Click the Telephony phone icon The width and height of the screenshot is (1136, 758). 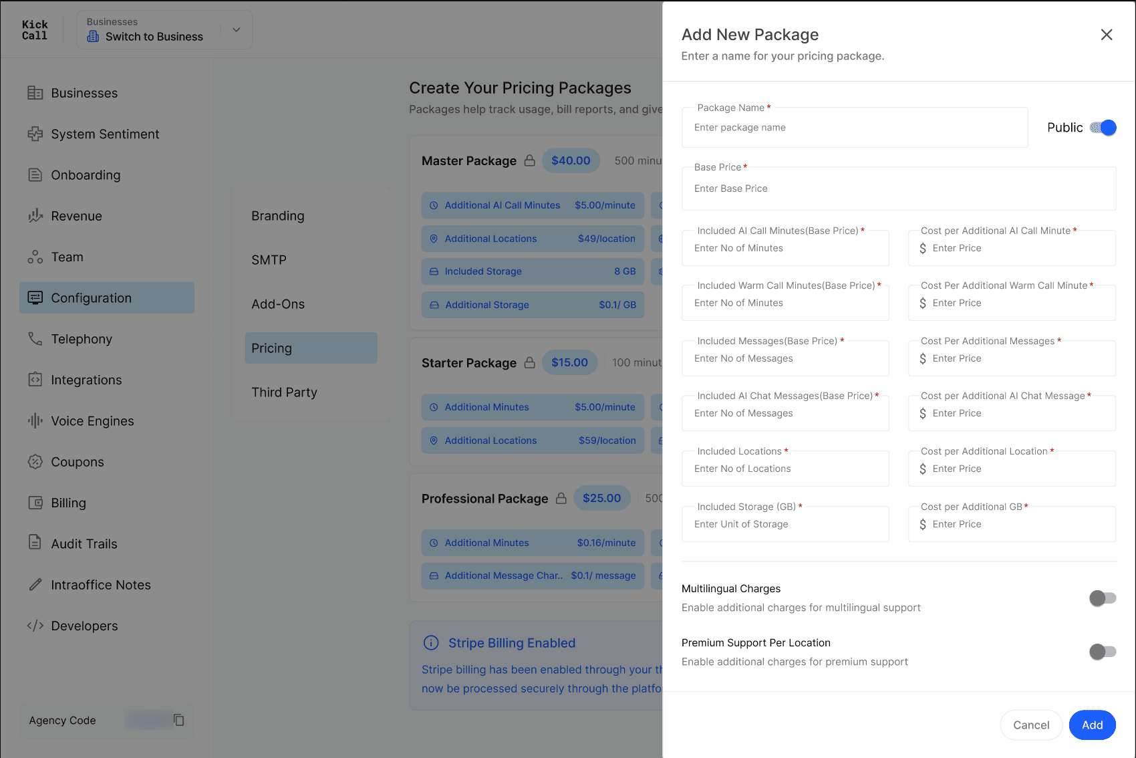click(35, 339)
